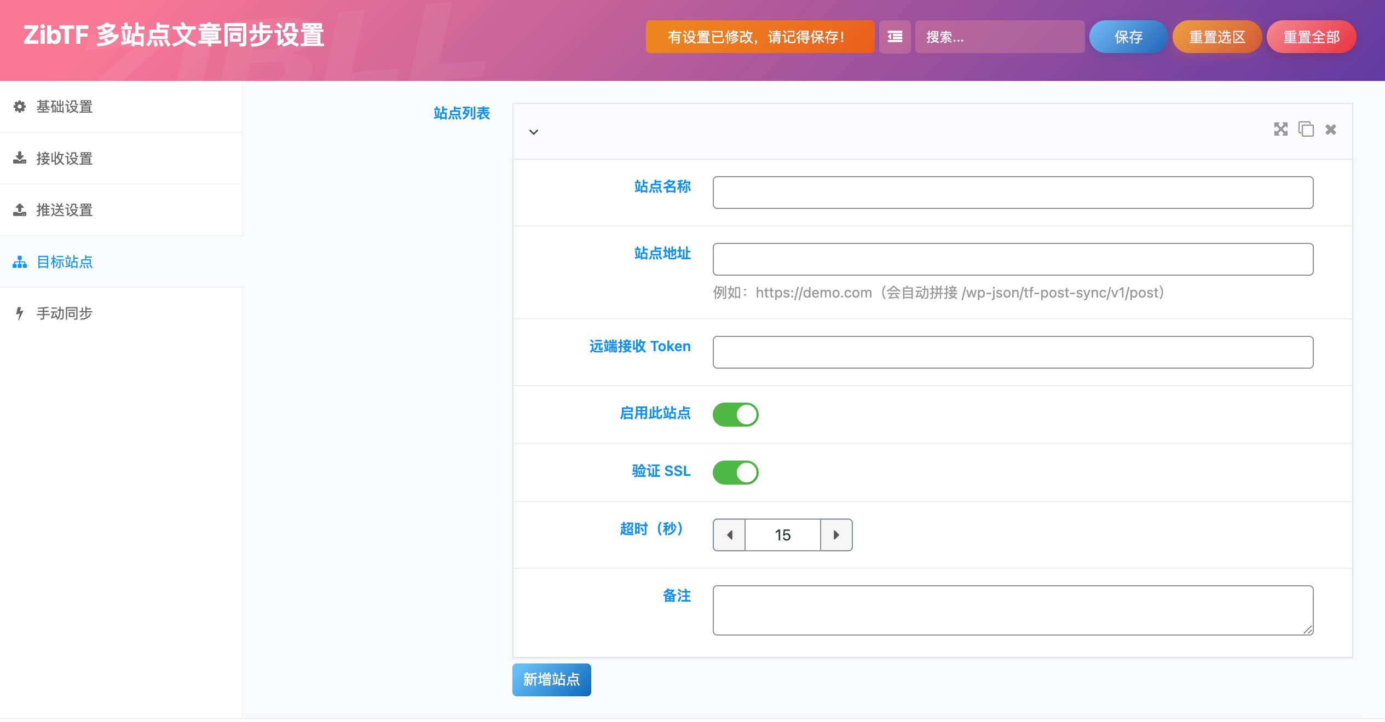Select the 接收设置 download icon

coord(20,158)
